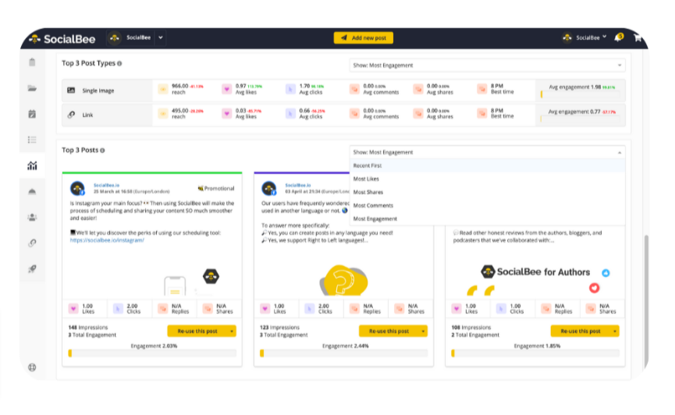Click the info icon beside Top 3 Post Types
Image resolution: width=675 pixels, height=415 pixels.
119,64
